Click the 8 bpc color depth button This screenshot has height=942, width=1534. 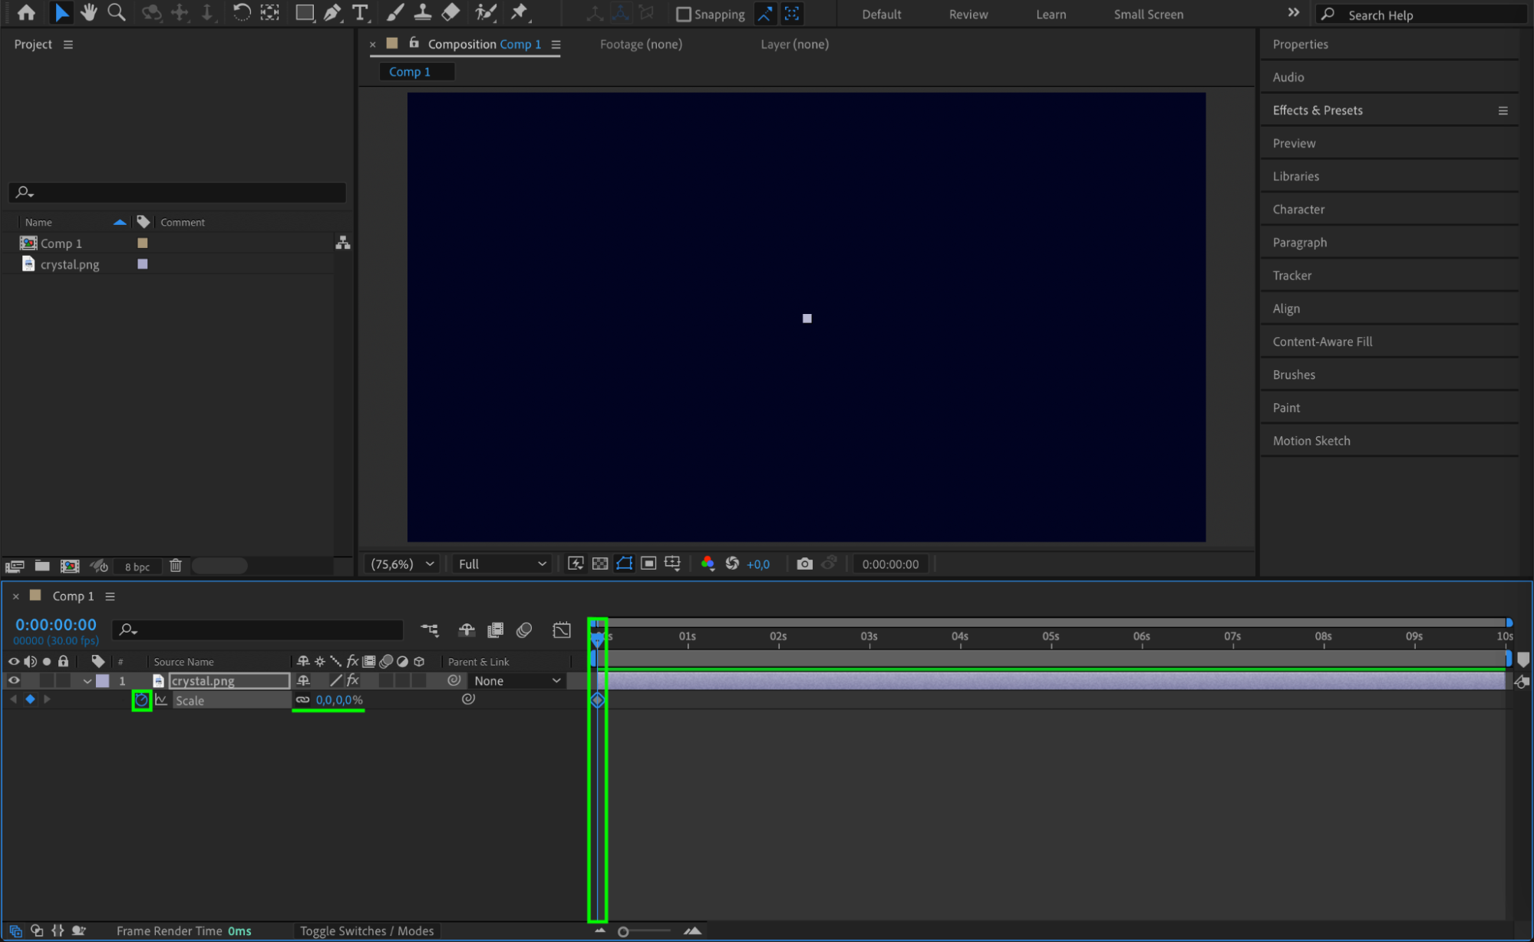point(137,567)
